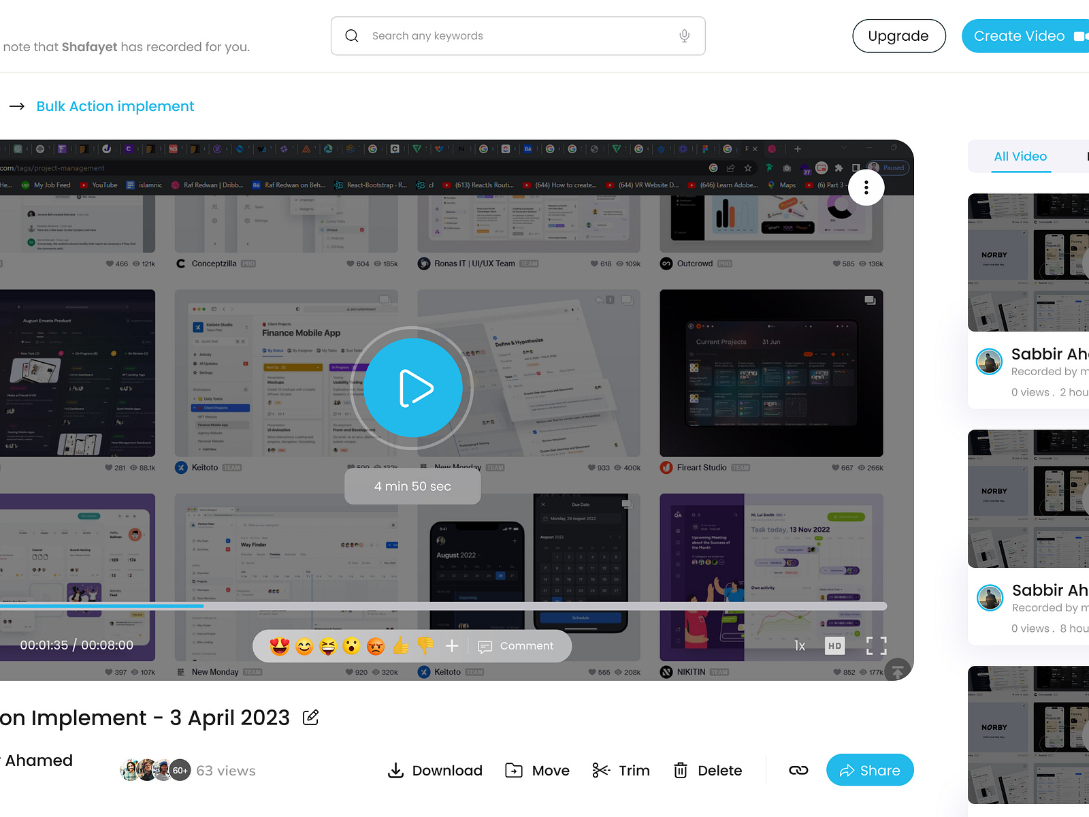Open the Download option for this video

click(x=434, y=770)
